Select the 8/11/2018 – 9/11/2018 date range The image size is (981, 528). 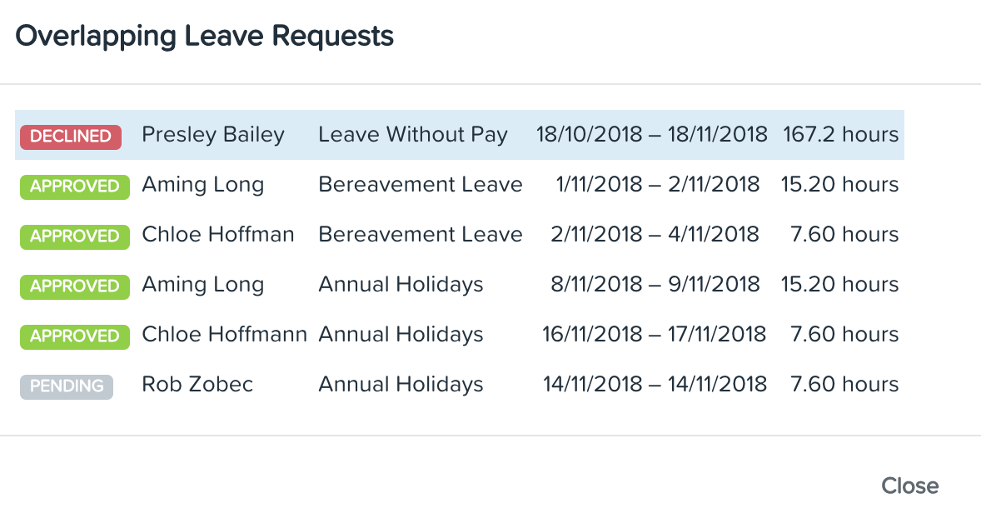click(655, 285)
